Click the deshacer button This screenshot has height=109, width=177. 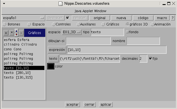pos(55,18)
